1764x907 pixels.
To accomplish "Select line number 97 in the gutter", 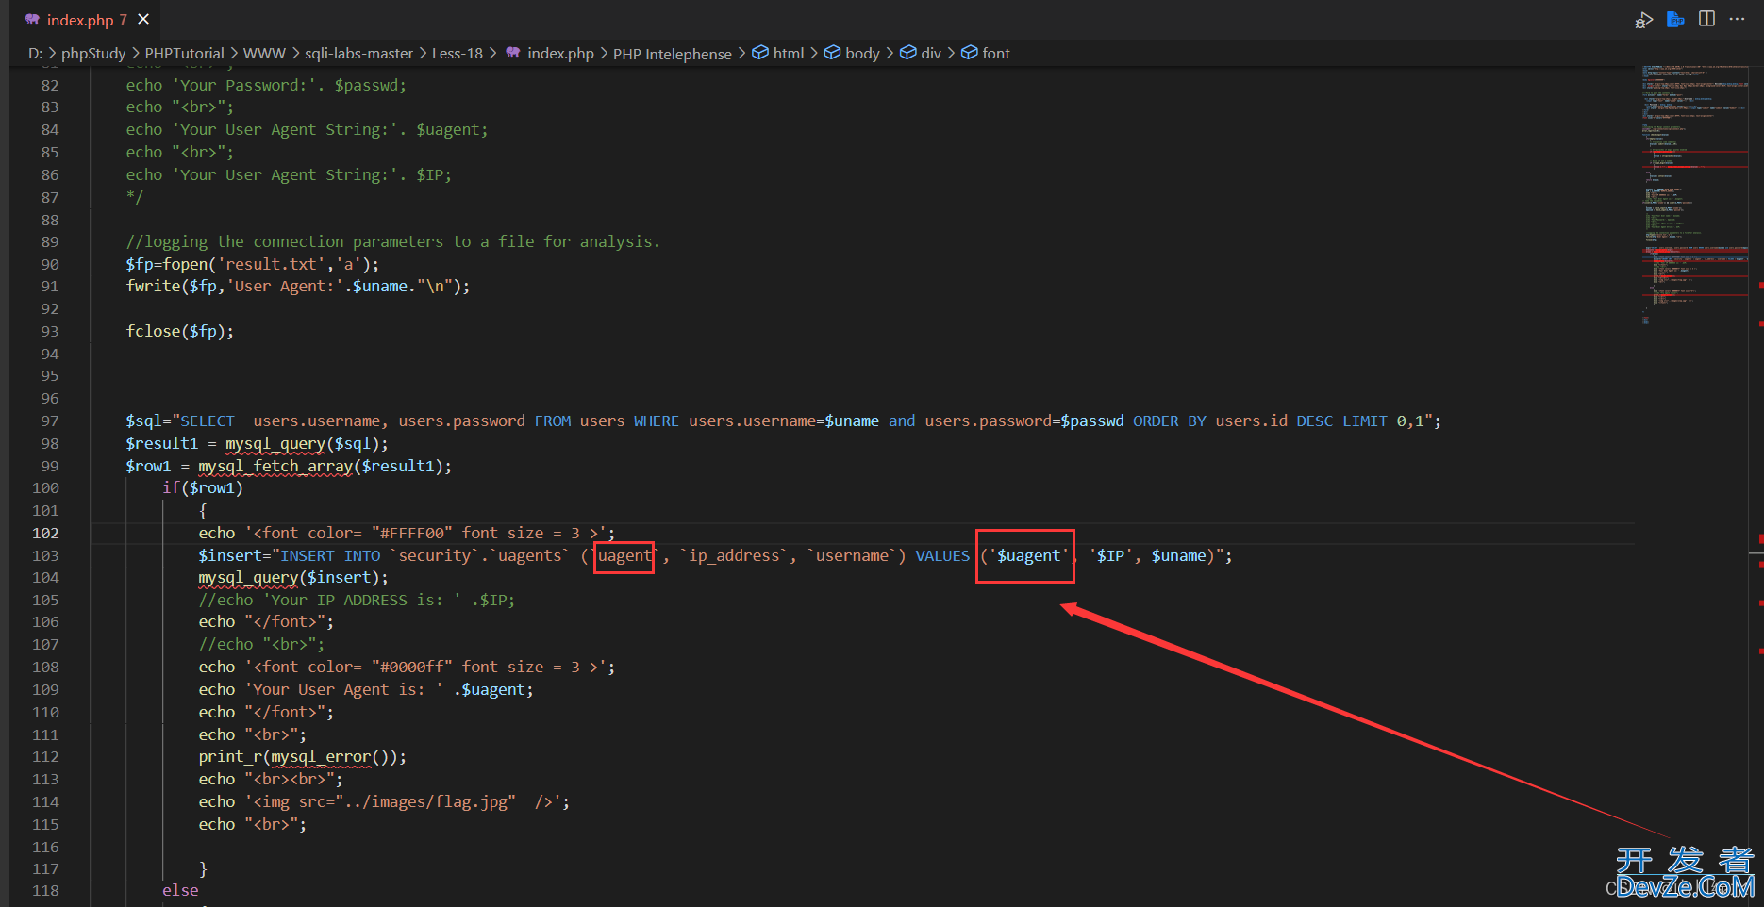I will pos(50,421).
